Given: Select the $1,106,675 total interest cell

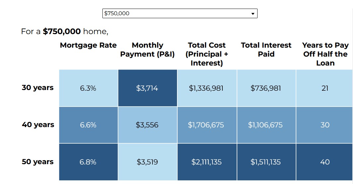Looking at the screenshot, I should (x=266, y=125).
